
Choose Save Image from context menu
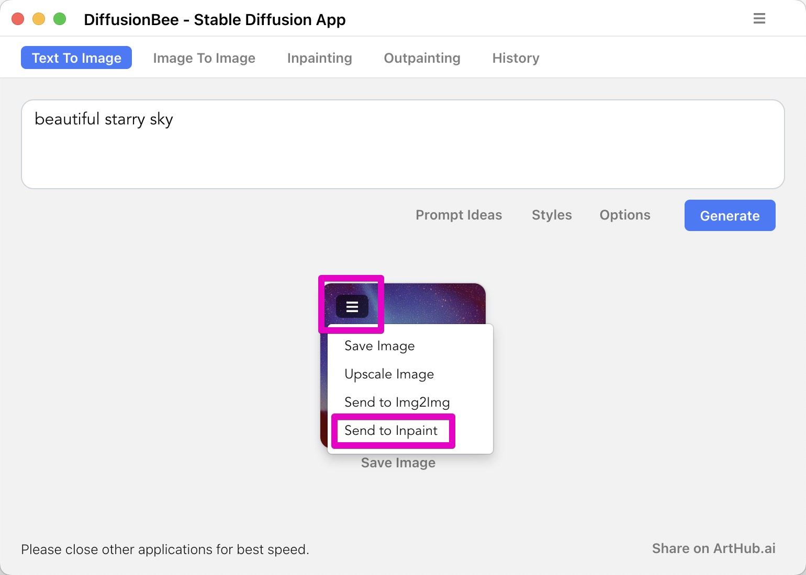[x=379, y=346]
